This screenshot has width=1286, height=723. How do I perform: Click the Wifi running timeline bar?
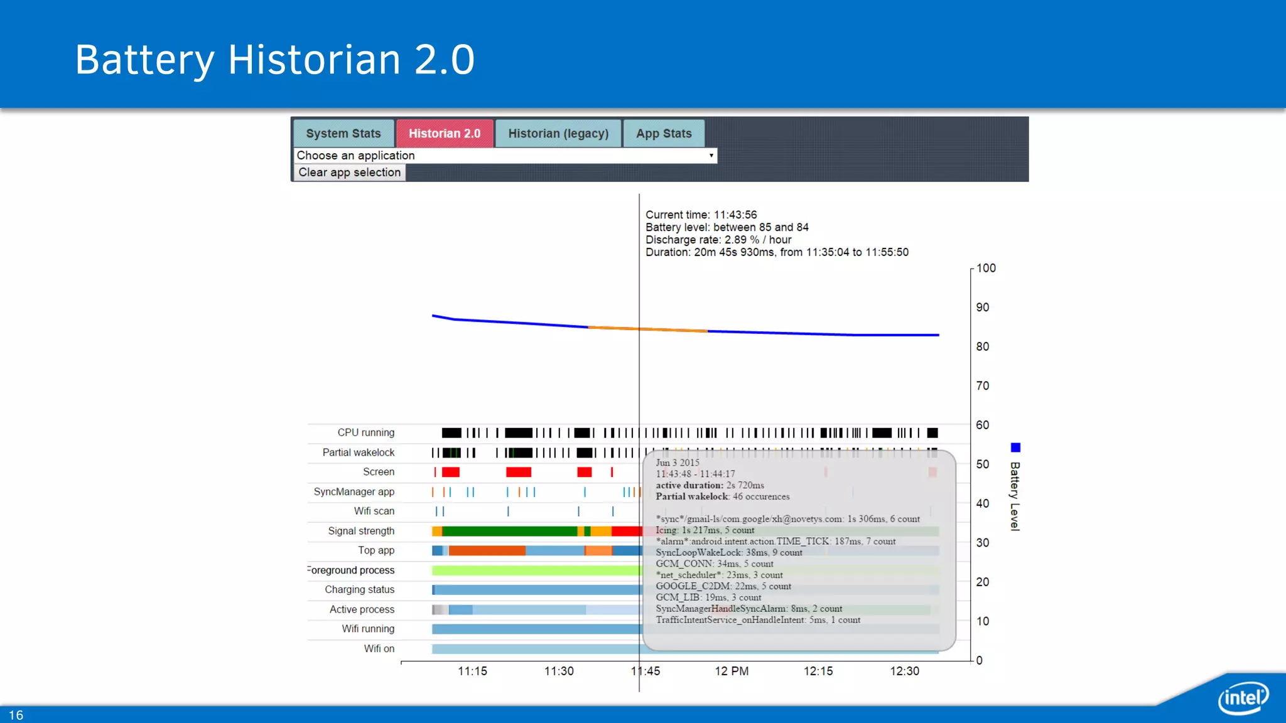pos(534,629)
